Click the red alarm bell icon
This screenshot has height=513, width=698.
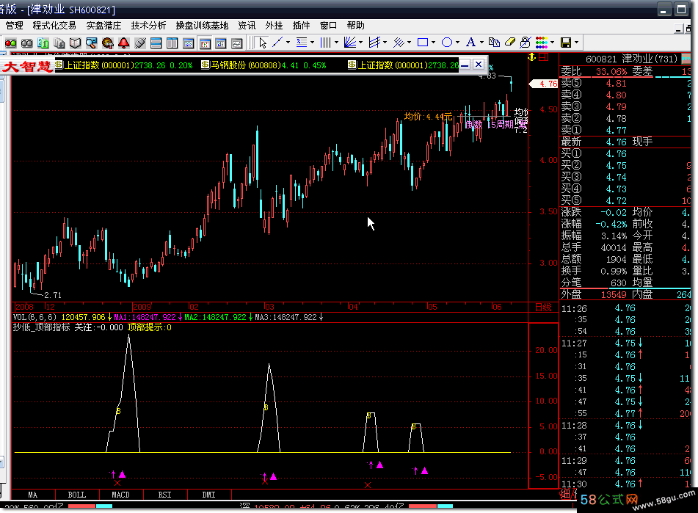pyautogui.click(x=124, y=43)
